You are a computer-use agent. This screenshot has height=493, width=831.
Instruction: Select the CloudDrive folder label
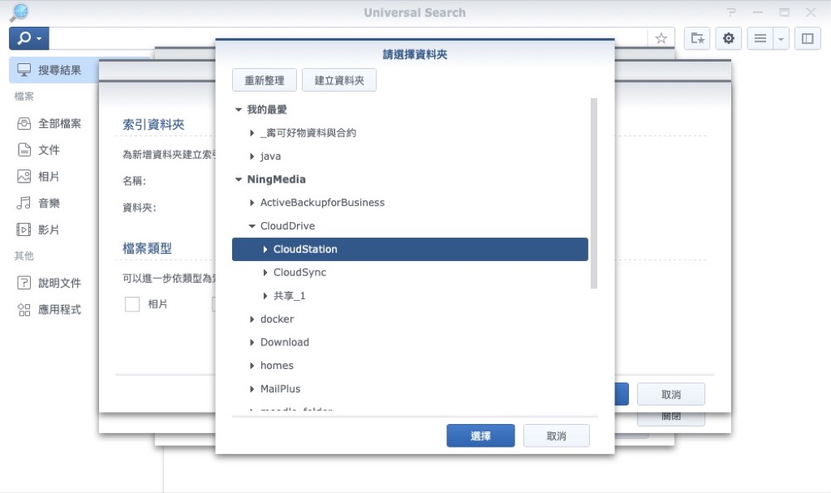(288, 226)
